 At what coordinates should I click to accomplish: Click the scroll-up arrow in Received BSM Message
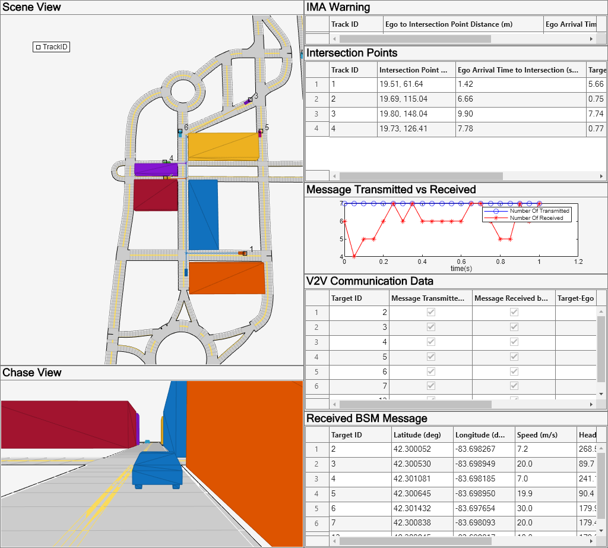601,447
